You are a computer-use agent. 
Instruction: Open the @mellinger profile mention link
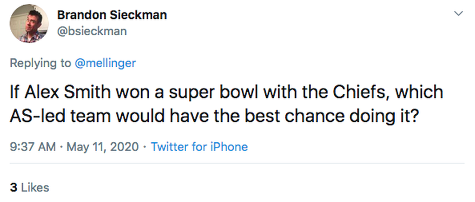click(x=105, y=63)
